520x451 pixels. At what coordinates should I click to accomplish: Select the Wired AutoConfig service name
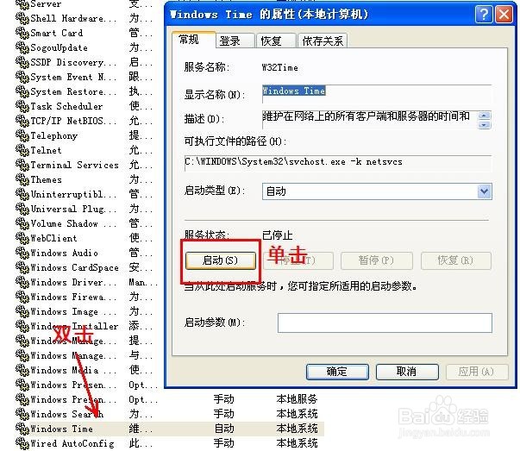(72, 443)
